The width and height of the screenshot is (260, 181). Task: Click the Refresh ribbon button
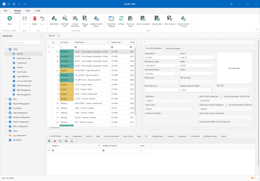[121, 19]
